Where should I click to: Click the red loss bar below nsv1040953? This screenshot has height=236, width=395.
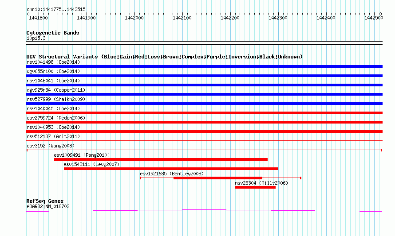tap(204, 132)
